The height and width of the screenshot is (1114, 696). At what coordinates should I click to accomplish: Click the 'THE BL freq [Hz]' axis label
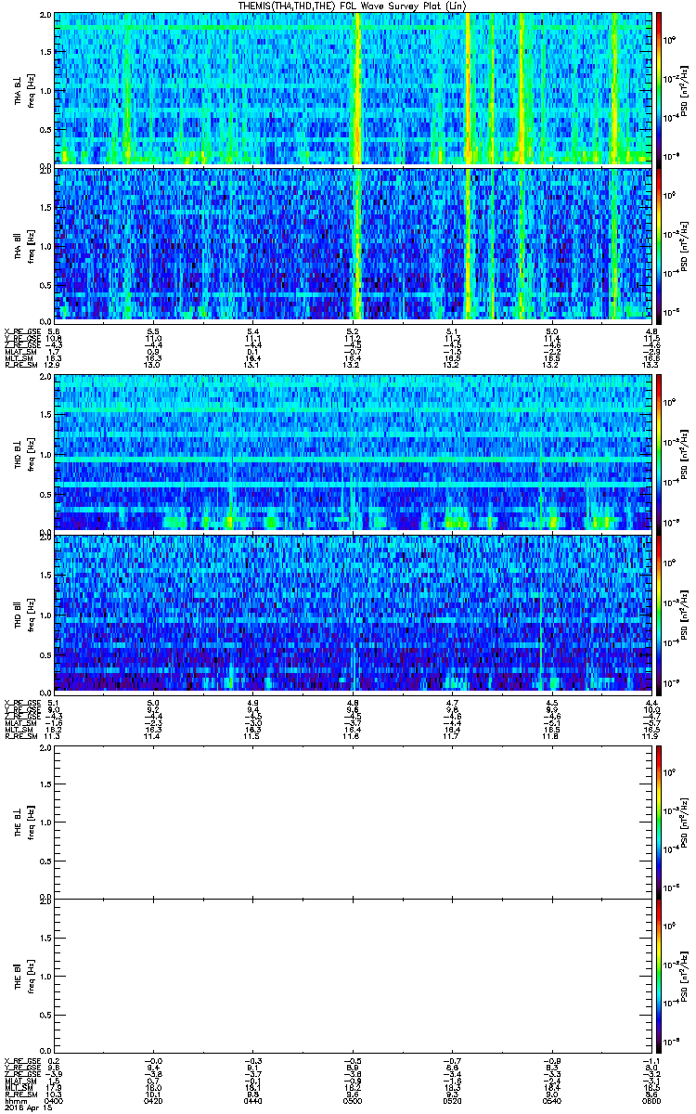pyautogui.click(x=22, y=823)
